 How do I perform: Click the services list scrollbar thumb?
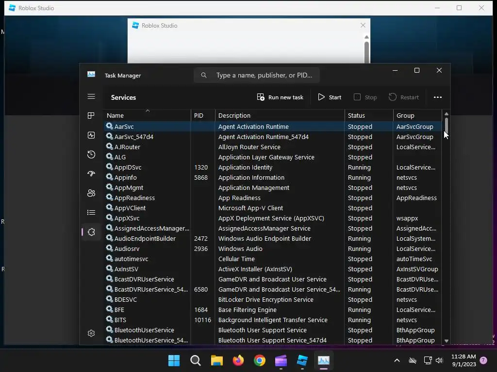(447, 124)
